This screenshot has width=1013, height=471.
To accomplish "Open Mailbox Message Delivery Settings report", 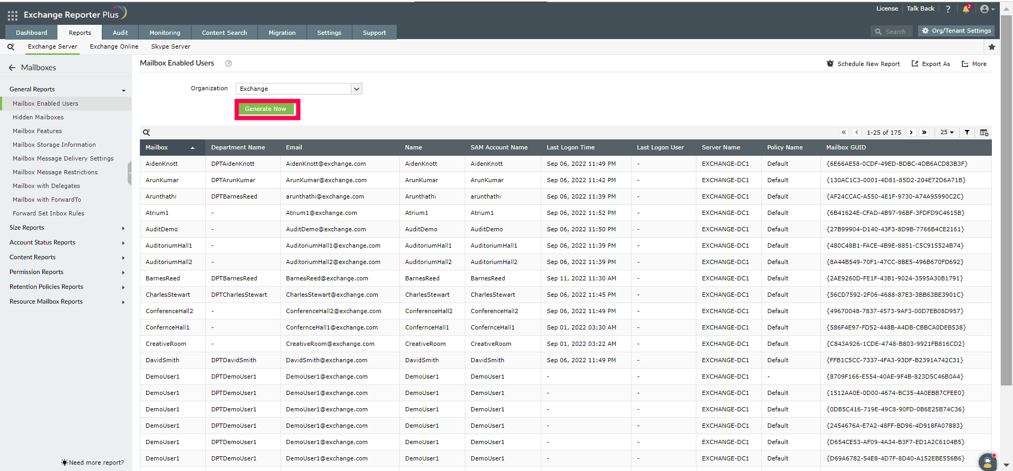I will click(x=63, y=159).
